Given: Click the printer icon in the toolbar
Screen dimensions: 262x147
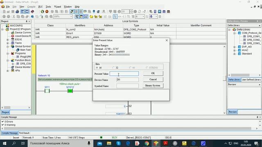Looking at the screenshot, I should tap(17, 11).
